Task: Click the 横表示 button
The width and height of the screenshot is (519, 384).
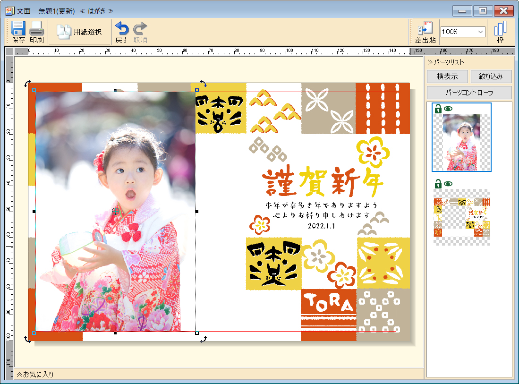Action: [447, 77]
